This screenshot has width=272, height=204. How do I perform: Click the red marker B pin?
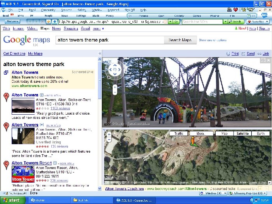tap(6, 127)
